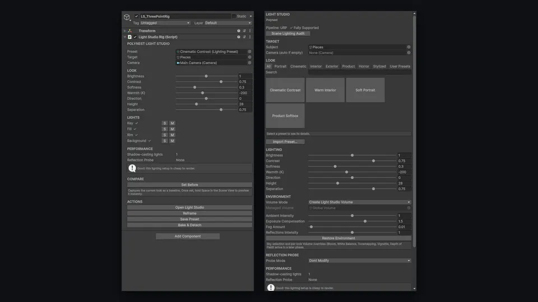The image size is (538, 302).
Task: Toggle the Key light checkmark
Action: pos(137,123)
